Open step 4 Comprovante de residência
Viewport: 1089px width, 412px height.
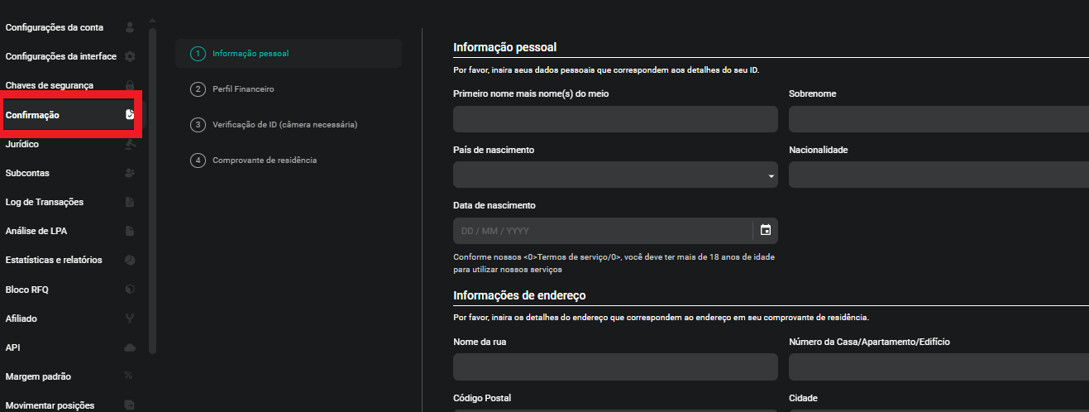tap(264, 160)
